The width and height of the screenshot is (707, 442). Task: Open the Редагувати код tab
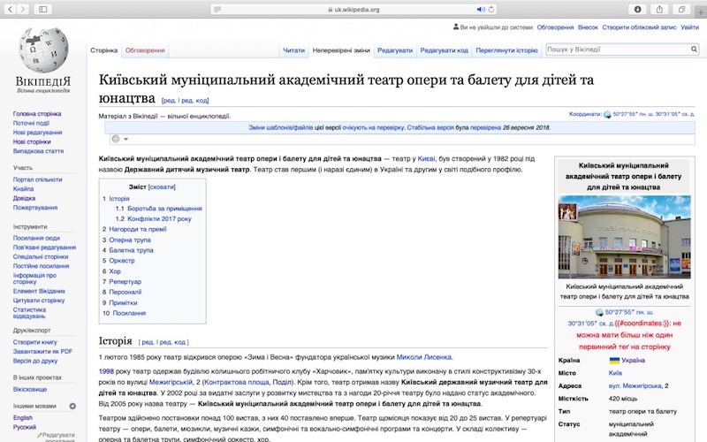pos(445,50)
